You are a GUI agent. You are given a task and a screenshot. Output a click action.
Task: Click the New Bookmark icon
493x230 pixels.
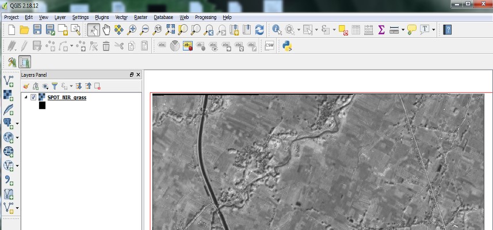tap(234, 30)
